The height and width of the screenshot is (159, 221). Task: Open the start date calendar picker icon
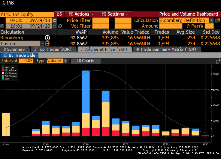(x=55, y=20)
